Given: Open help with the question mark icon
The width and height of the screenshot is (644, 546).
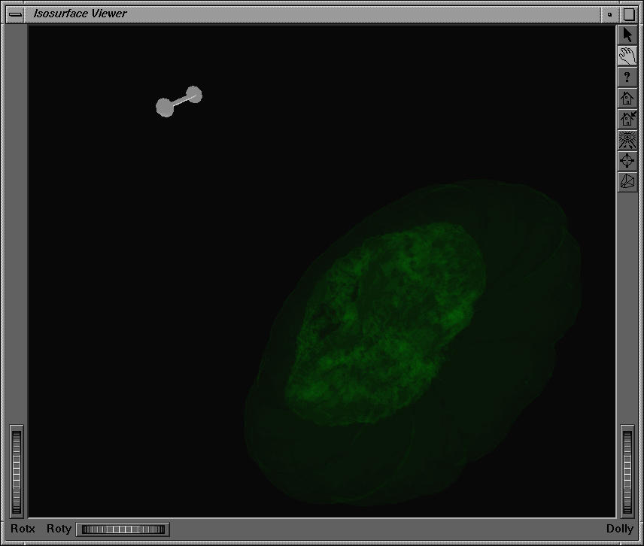Looking at the screenshot, I should 627,77.
